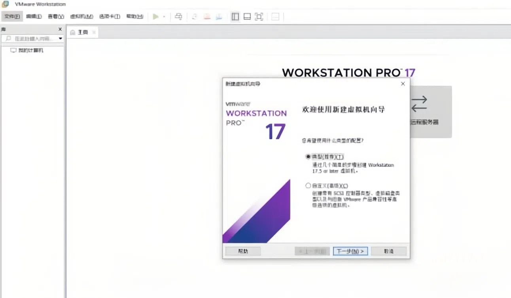
Task: Click the 帮助 button in the wizard
Action: [242, 251]
